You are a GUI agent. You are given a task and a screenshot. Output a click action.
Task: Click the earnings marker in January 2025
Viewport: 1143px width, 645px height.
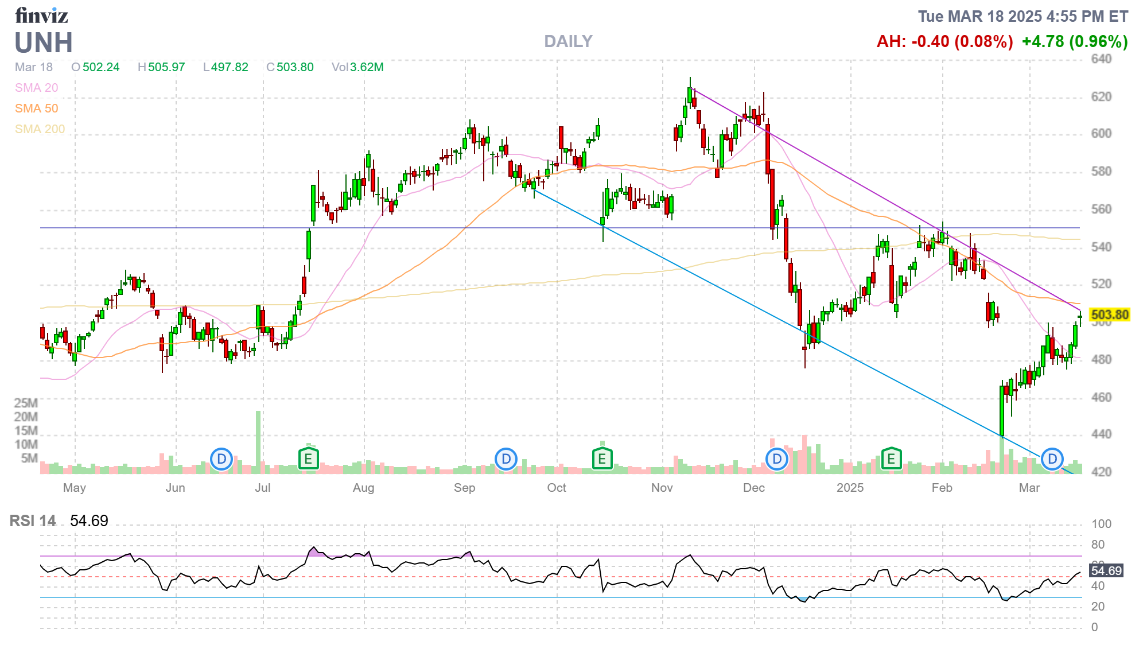click(x=891, y=459)
